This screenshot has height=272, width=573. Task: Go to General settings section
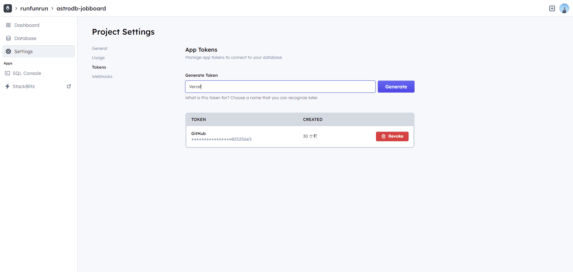pyautogui.click(x=99, y=48)
